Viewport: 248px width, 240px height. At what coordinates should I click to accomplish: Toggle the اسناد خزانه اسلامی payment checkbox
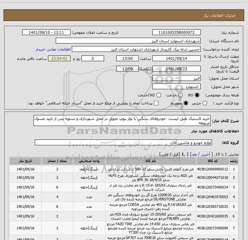tap(156, 103)
